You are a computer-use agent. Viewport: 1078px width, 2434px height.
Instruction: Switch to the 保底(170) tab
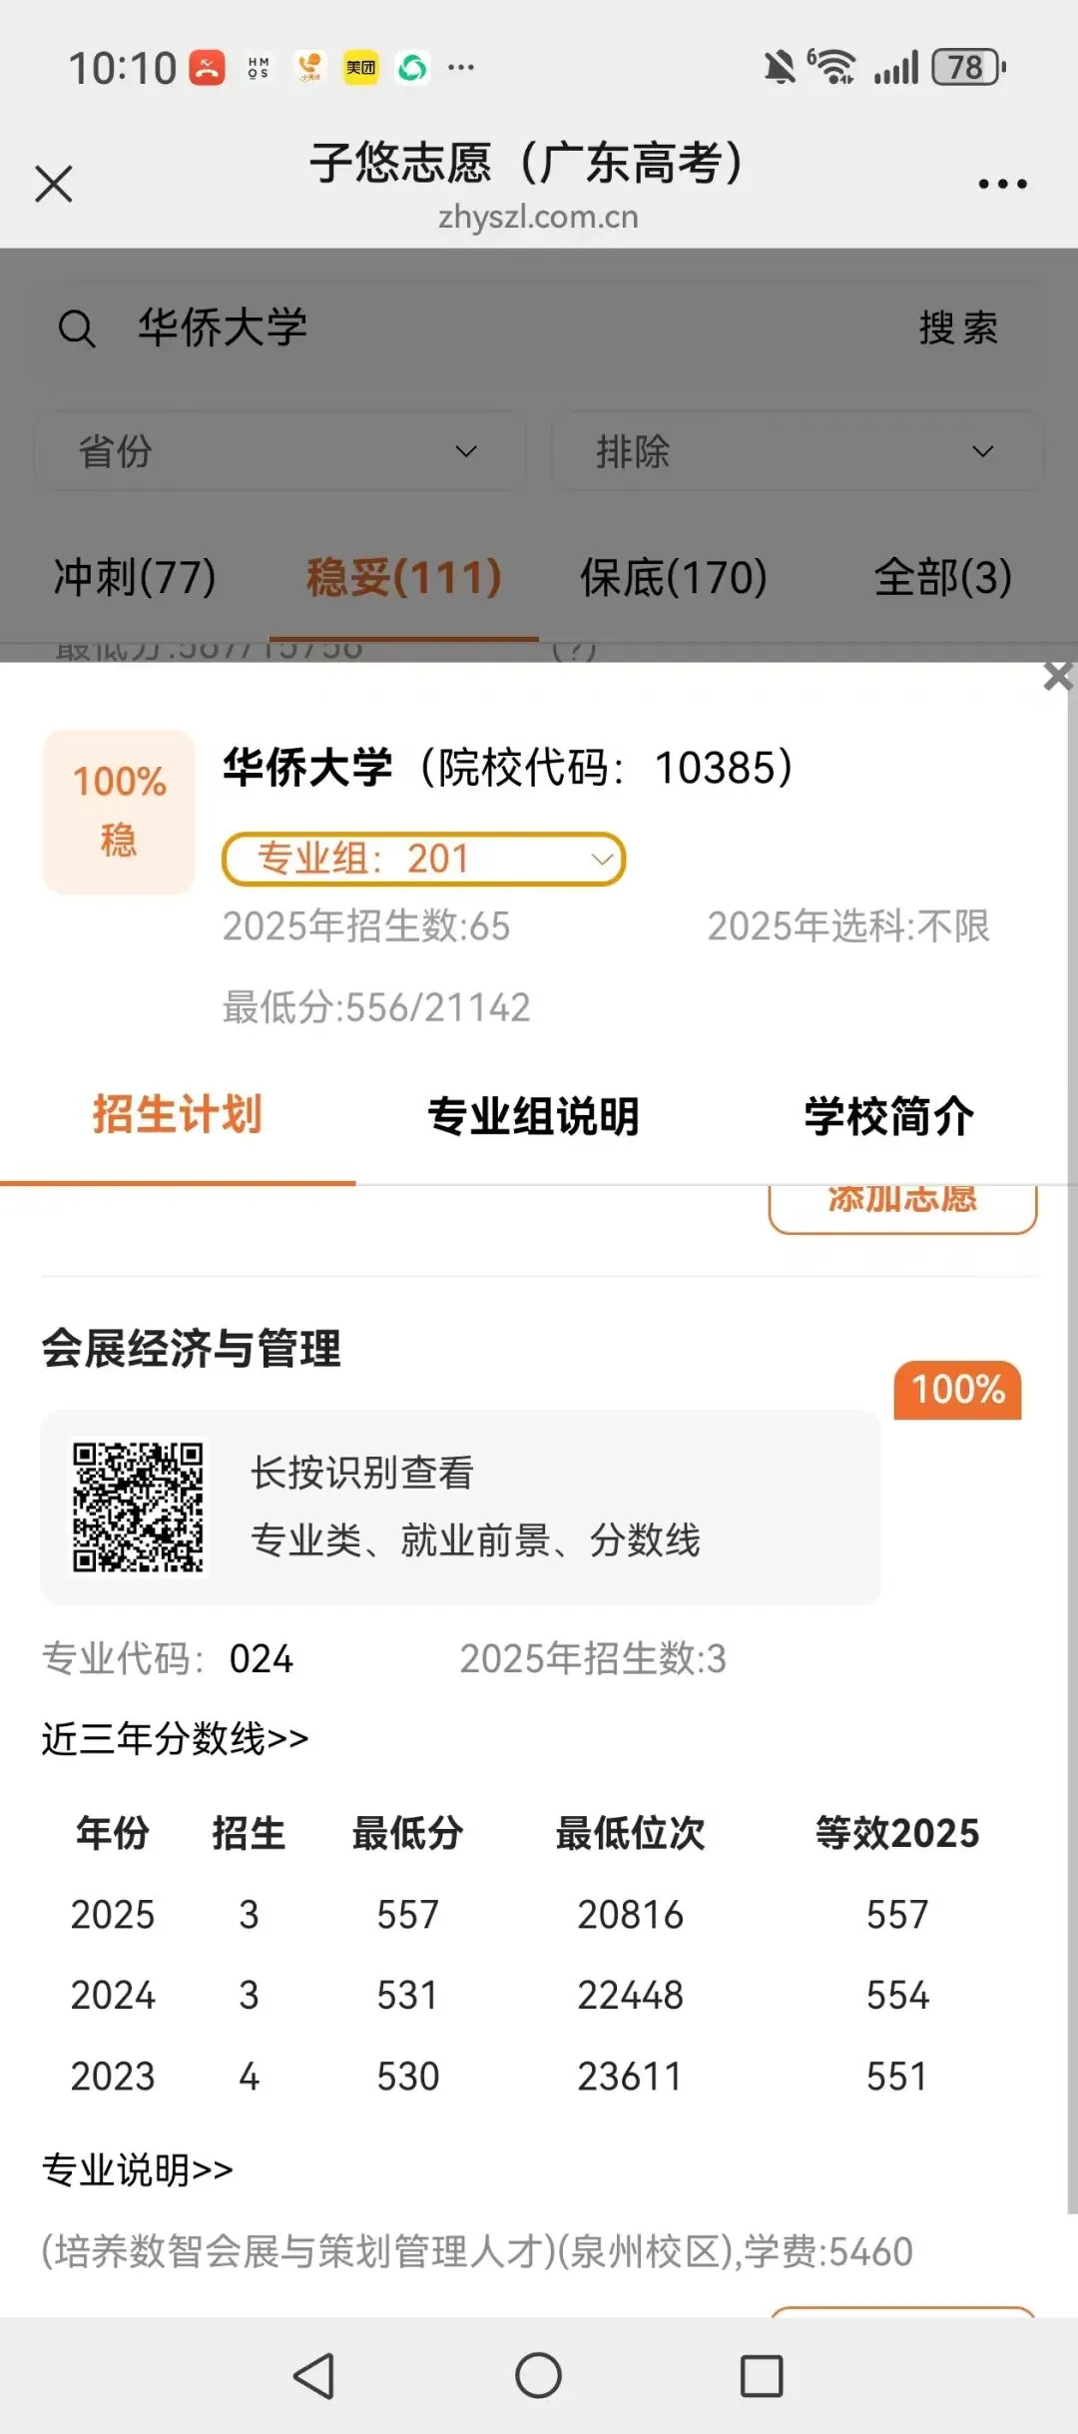point(674,577)
